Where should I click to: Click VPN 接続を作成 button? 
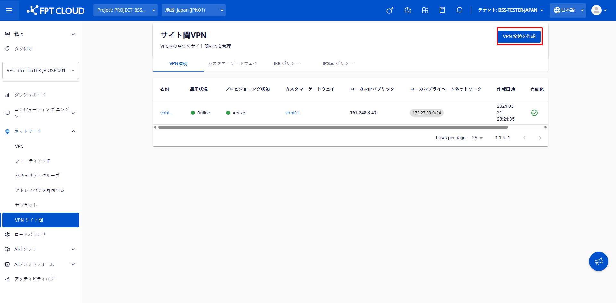519,36
